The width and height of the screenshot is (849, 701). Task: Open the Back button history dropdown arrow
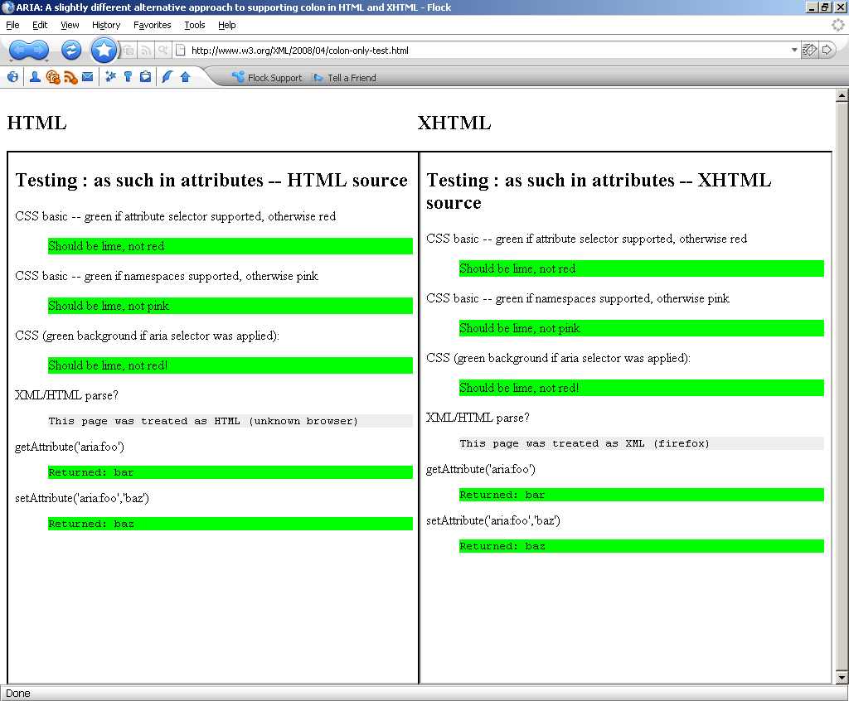click(12, 60)
